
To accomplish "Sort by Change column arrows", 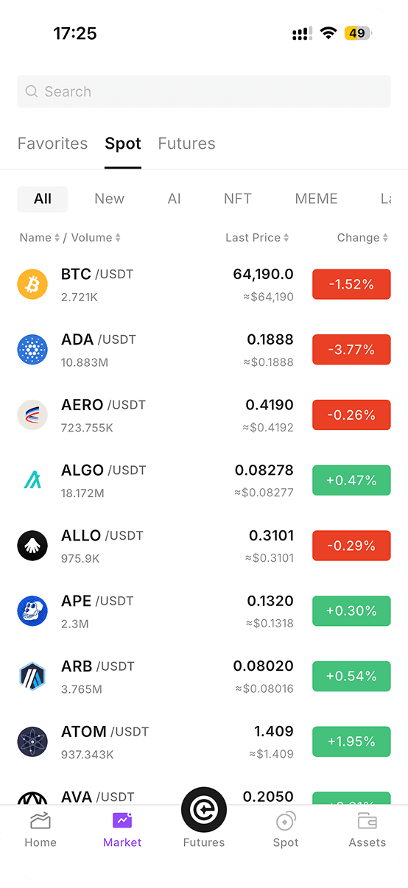I will click(385, 238).
